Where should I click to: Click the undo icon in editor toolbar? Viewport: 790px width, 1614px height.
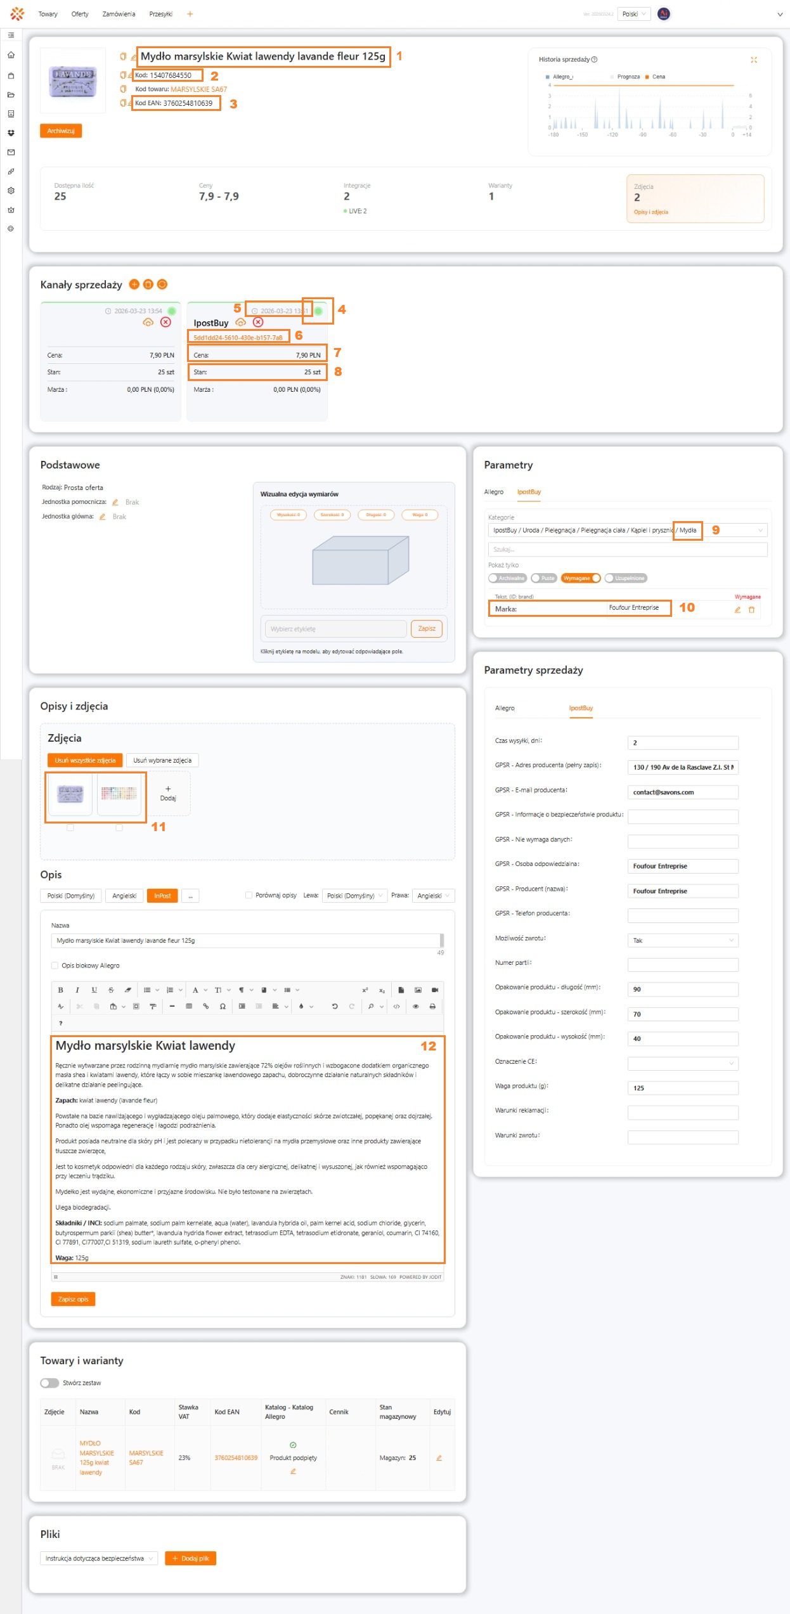pos(335,1006)
